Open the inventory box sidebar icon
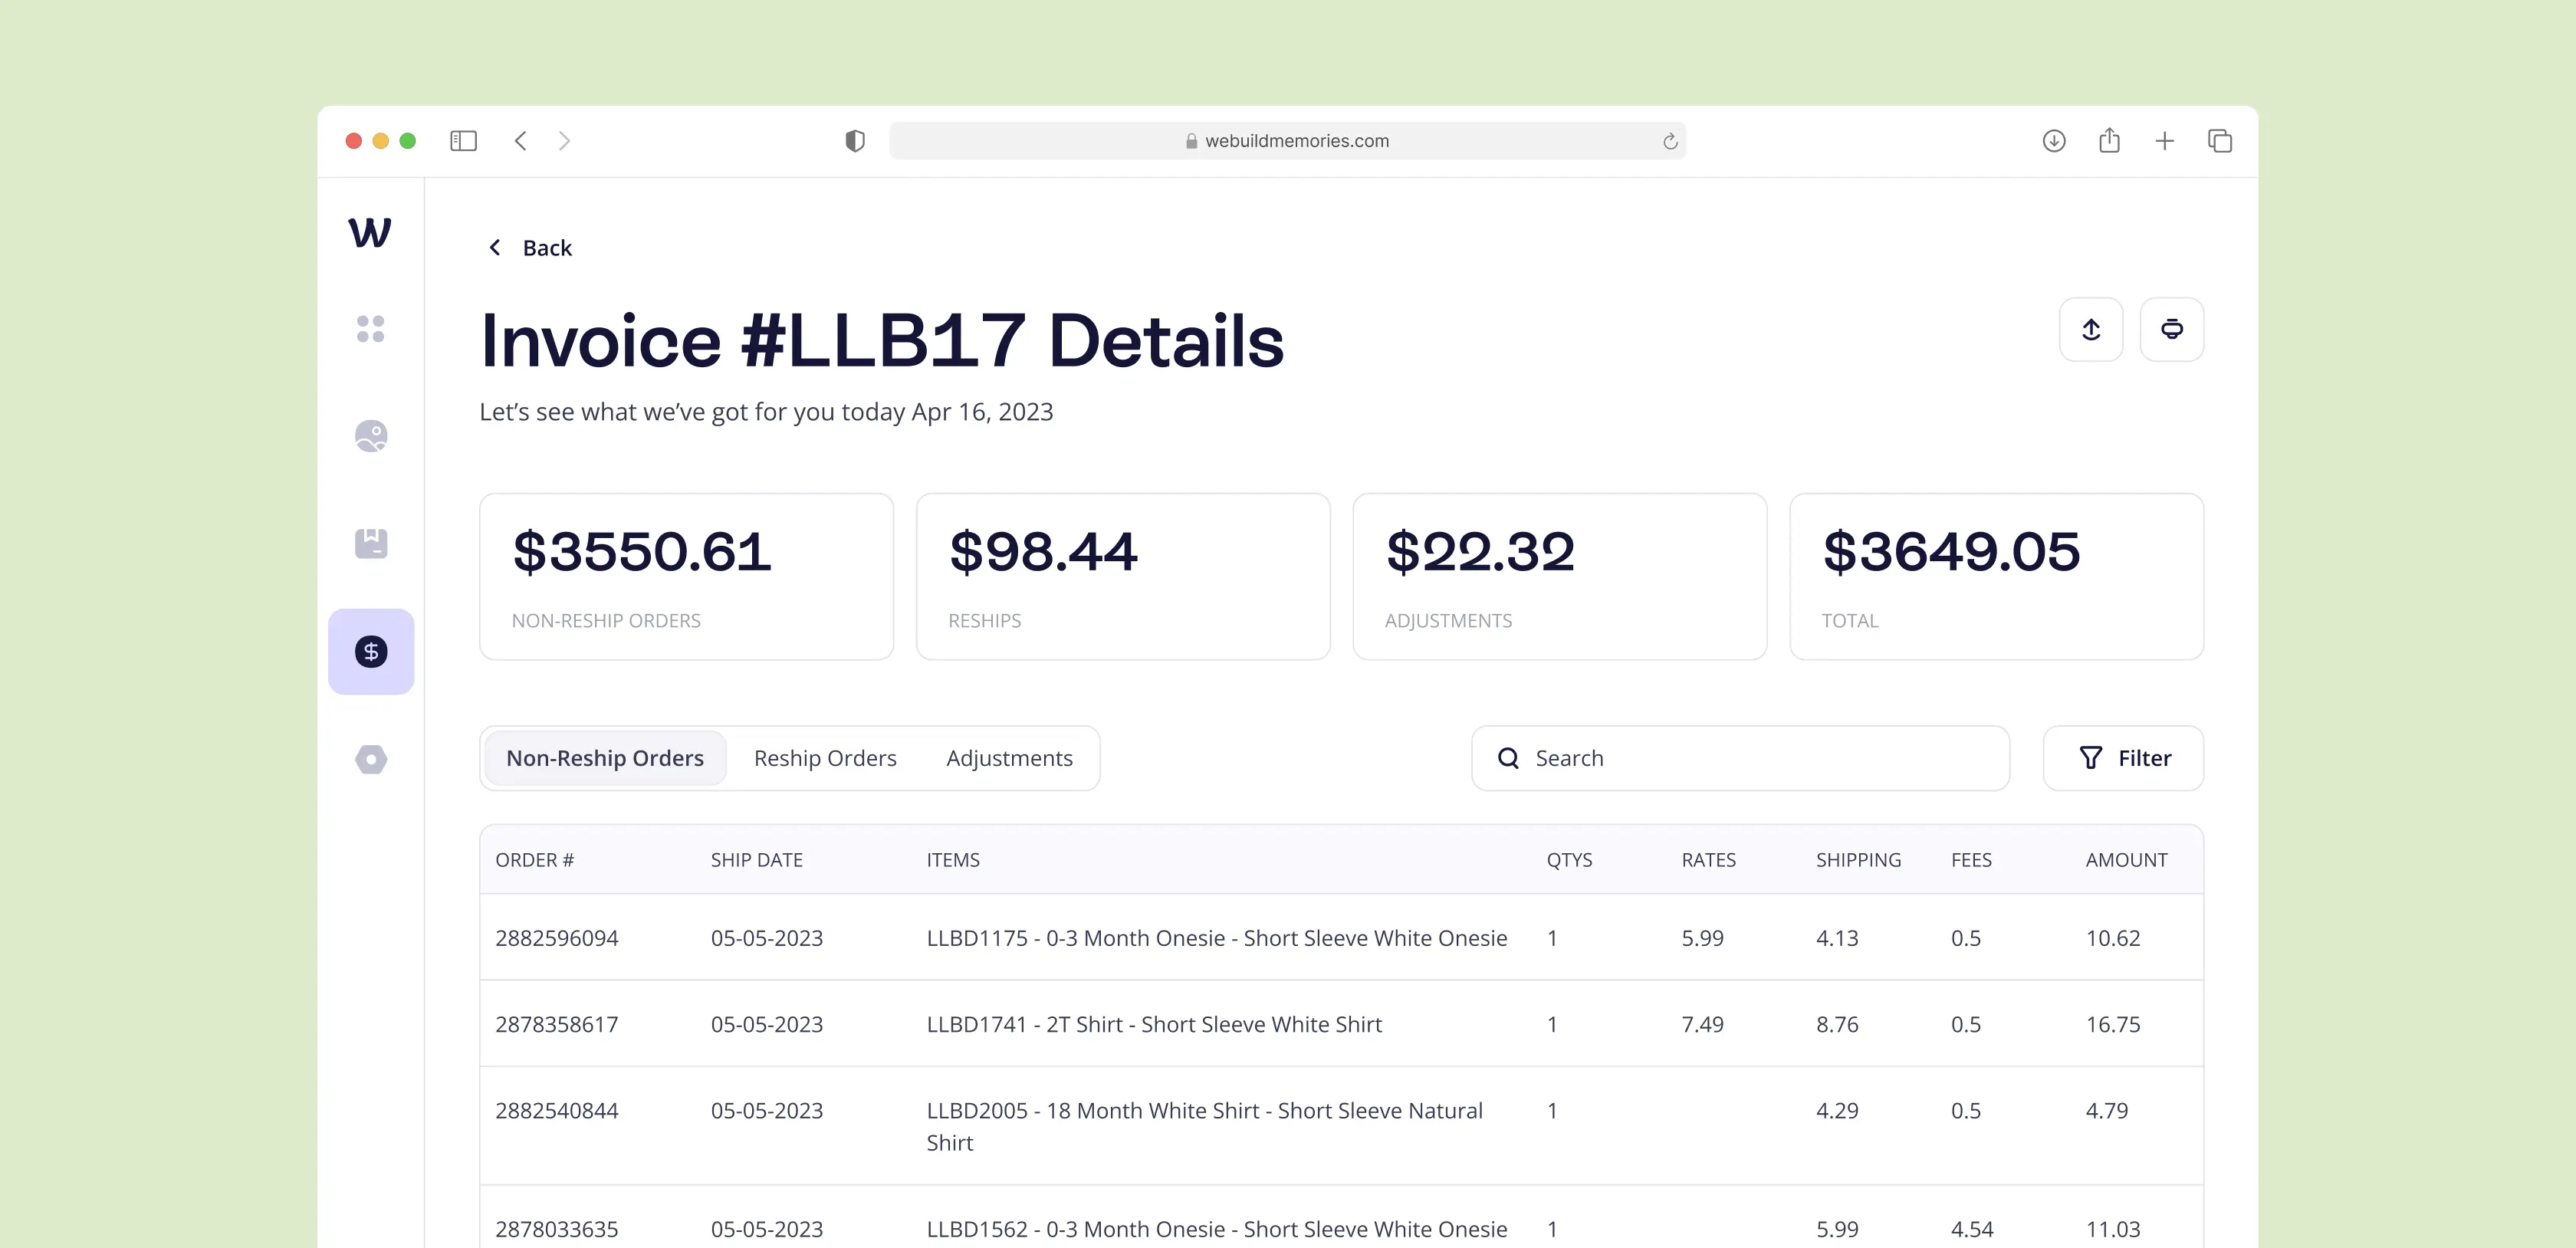2576x1248 pixels. 370,544
